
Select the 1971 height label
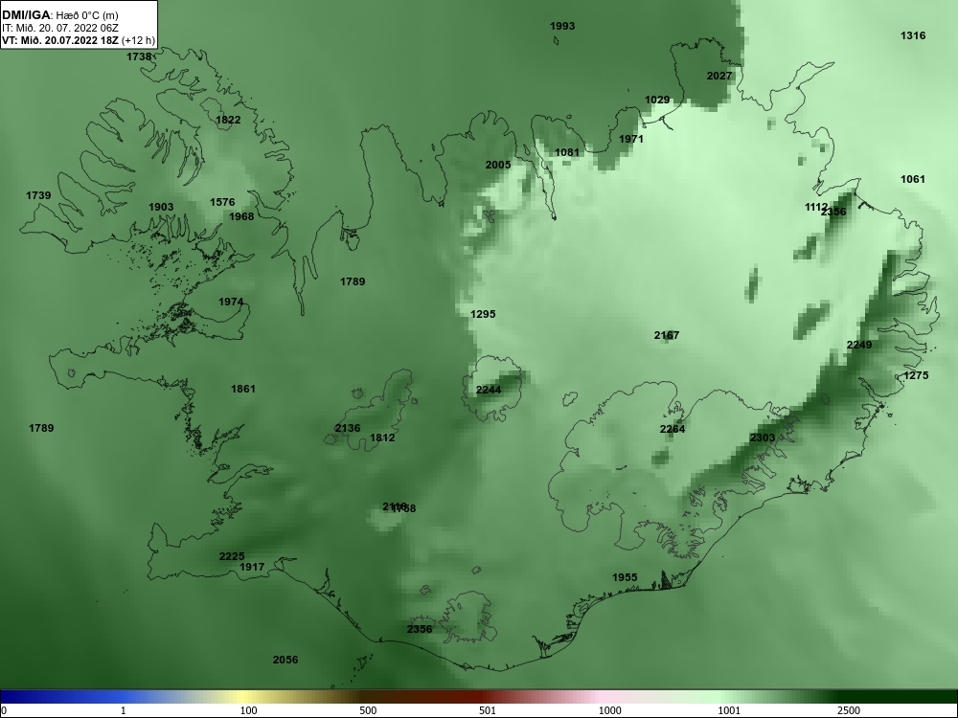coord(631,139)
